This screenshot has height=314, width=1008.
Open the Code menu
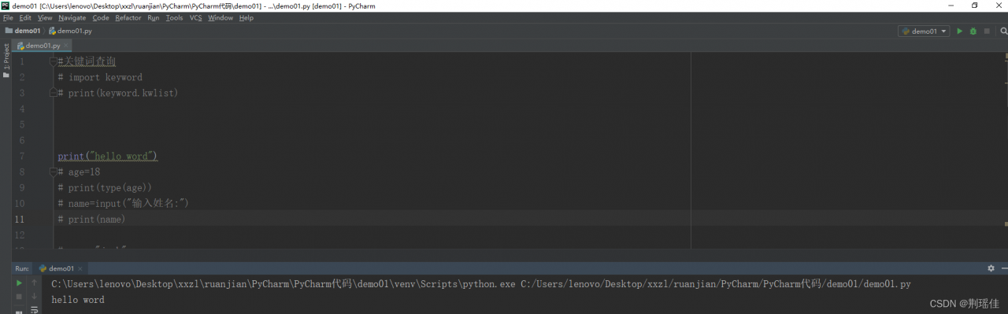101,17
